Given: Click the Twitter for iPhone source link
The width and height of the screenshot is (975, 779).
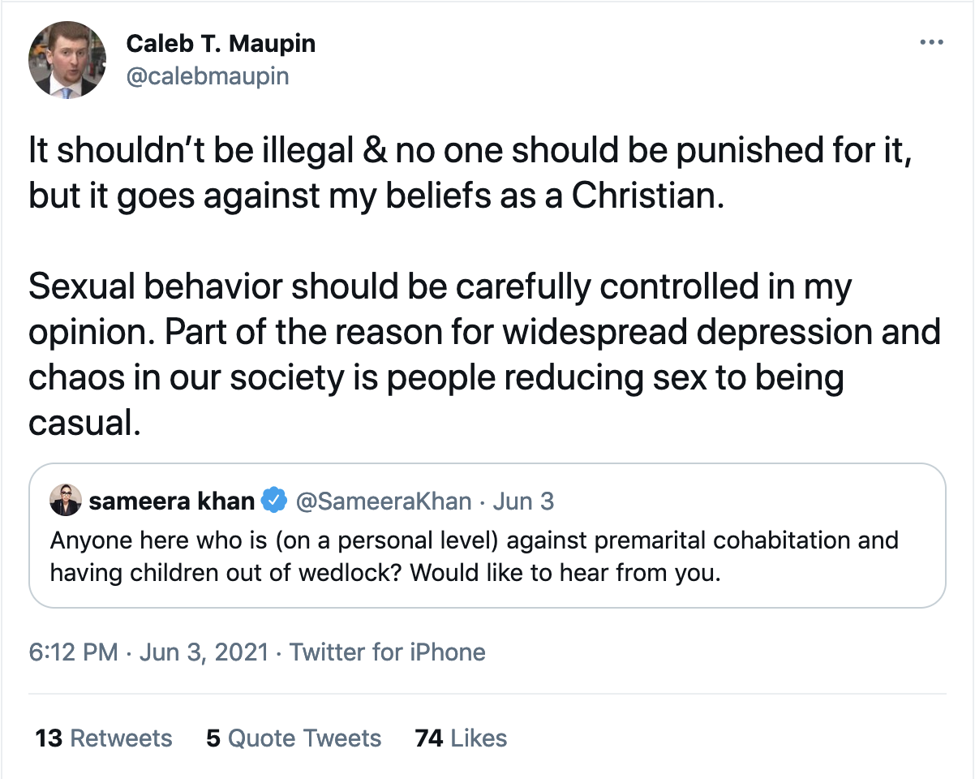Looking at the screenshot, I should tap(388, 652).
